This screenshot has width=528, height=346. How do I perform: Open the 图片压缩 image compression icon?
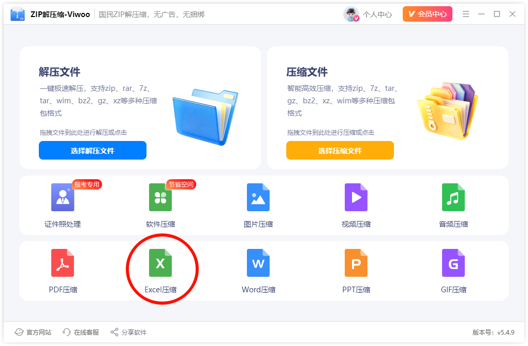(258, 197)
